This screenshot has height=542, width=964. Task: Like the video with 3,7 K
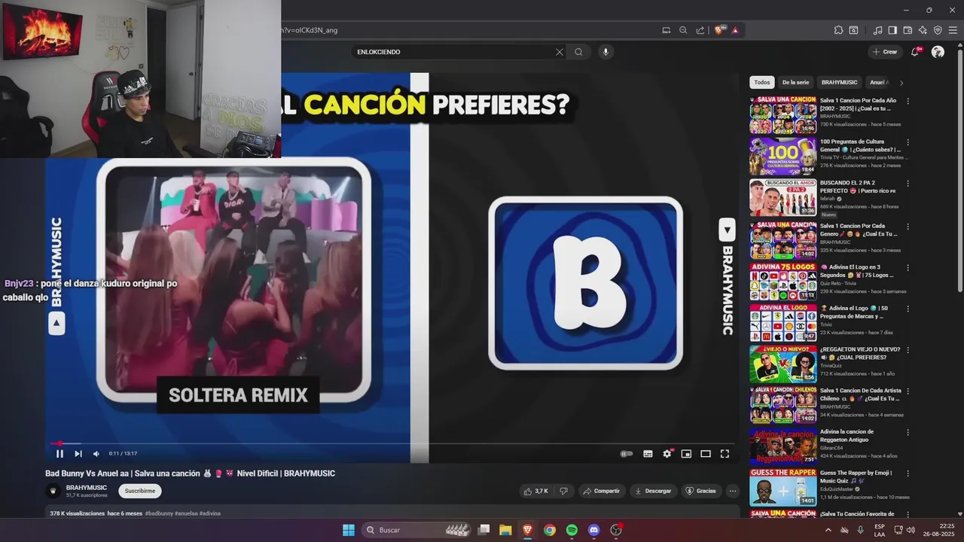(535, 491)
